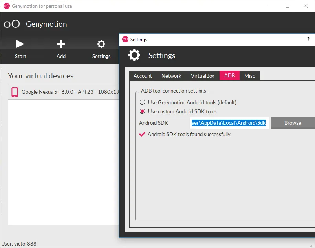This screenshot has width=315, height=248.
Task: Switch to the Account tab
Action: [143, 76]
